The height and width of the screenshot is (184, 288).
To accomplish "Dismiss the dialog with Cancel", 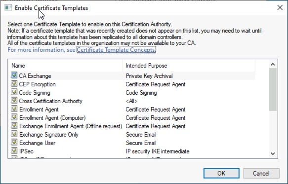I will pos(261,173).
